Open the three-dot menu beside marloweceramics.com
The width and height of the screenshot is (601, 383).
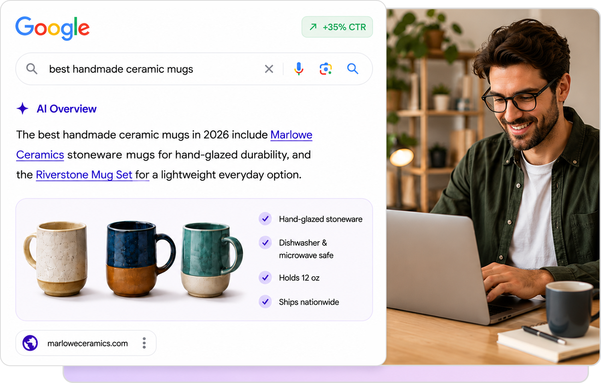point(144,343)
